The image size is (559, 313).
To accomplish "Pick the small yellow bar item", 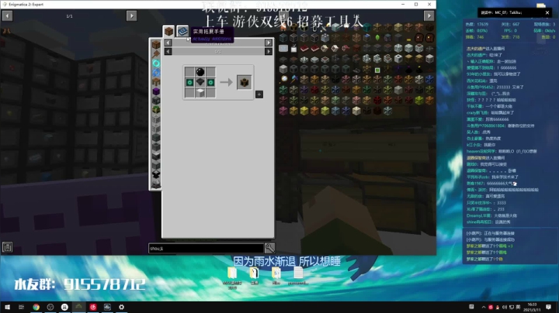I will pyautogui.click(x=408, y=39).
